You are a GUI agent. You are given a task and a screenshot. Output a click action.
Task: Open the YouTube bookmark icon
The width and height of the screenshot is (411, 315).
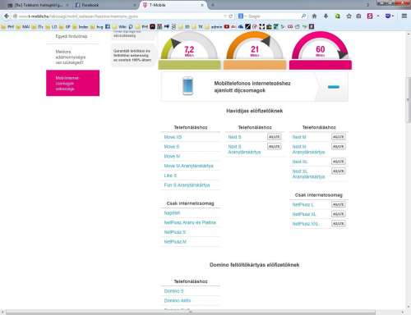coord(227,26)
